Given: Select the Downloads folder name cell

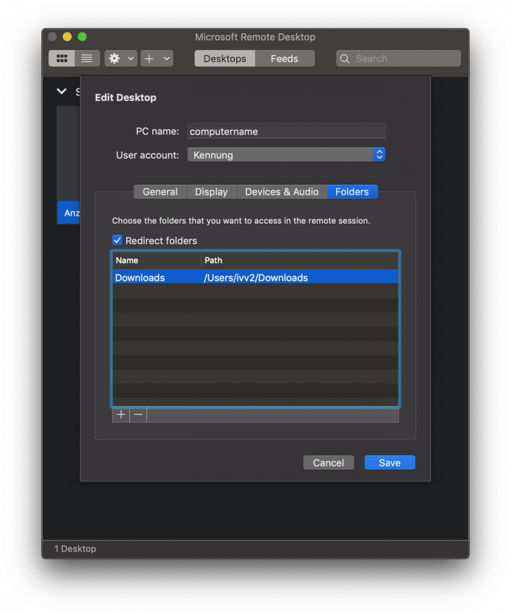Looking at the screenshot, I should tap(156, 278).
